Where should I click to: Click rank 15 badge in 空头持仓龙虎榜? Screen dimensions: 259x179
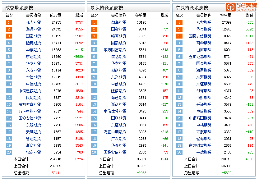[179, 118]
